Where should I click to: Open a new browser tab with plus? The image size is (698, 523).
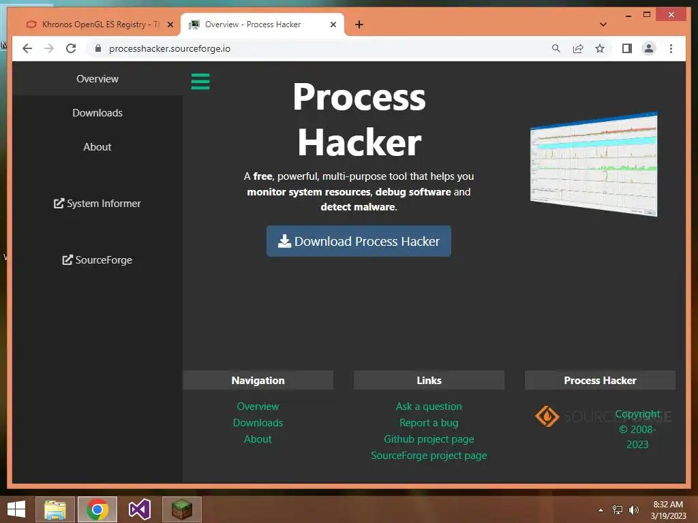pos(359,25)
